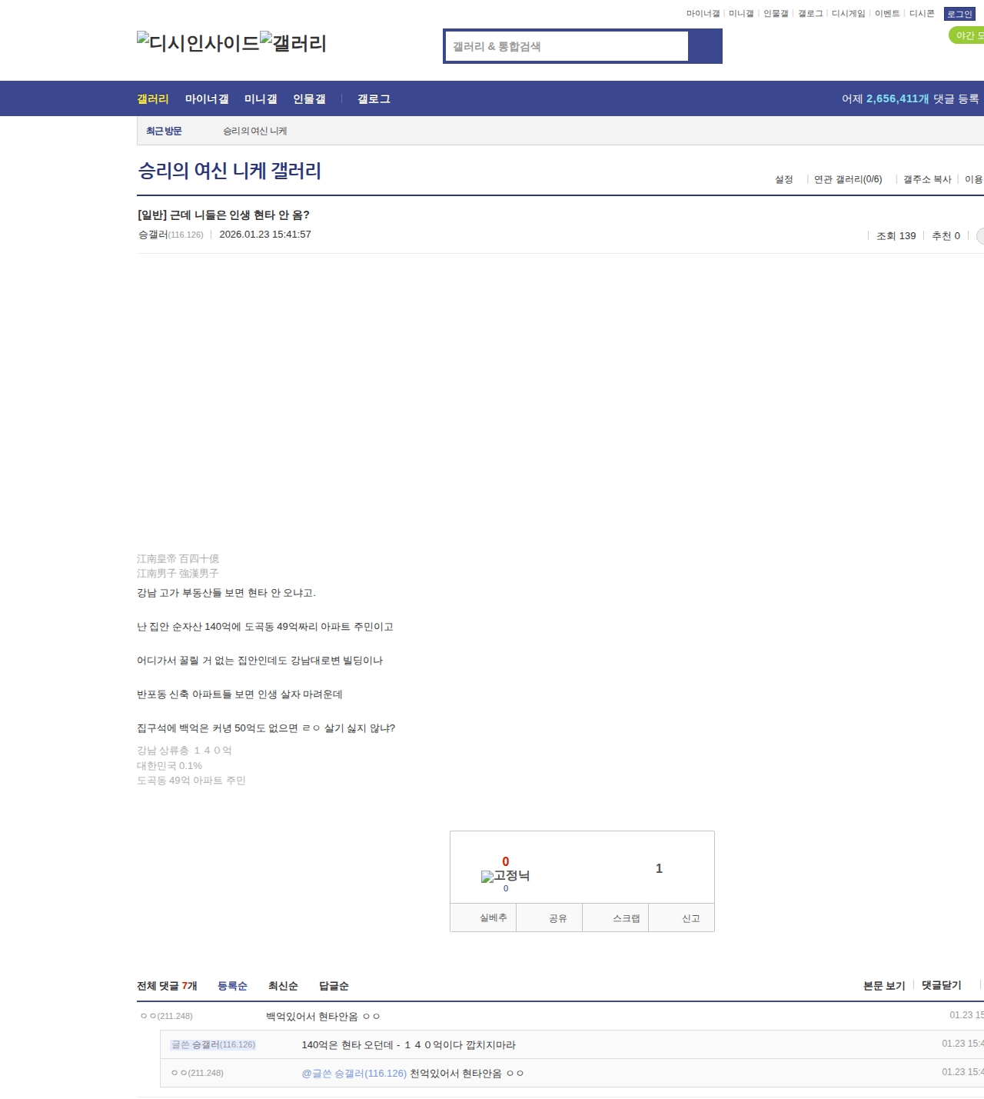Click the gray line 도곡동 49억 아파트 주민

[191, 780]
